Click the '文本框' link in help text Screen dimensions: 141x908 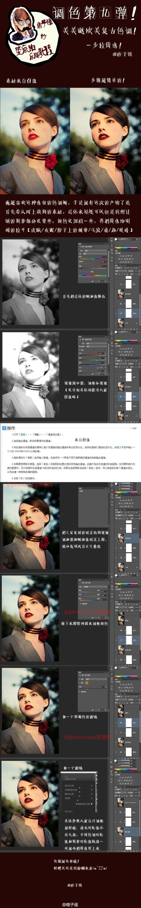122,447
